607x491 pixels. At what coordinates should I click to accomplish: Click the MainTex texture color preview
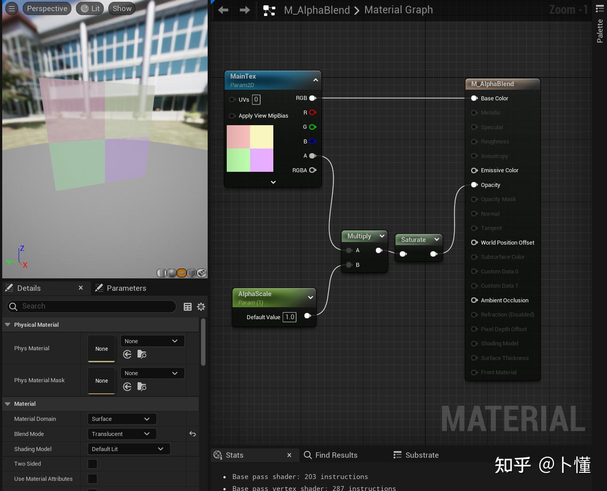[250, 149]
